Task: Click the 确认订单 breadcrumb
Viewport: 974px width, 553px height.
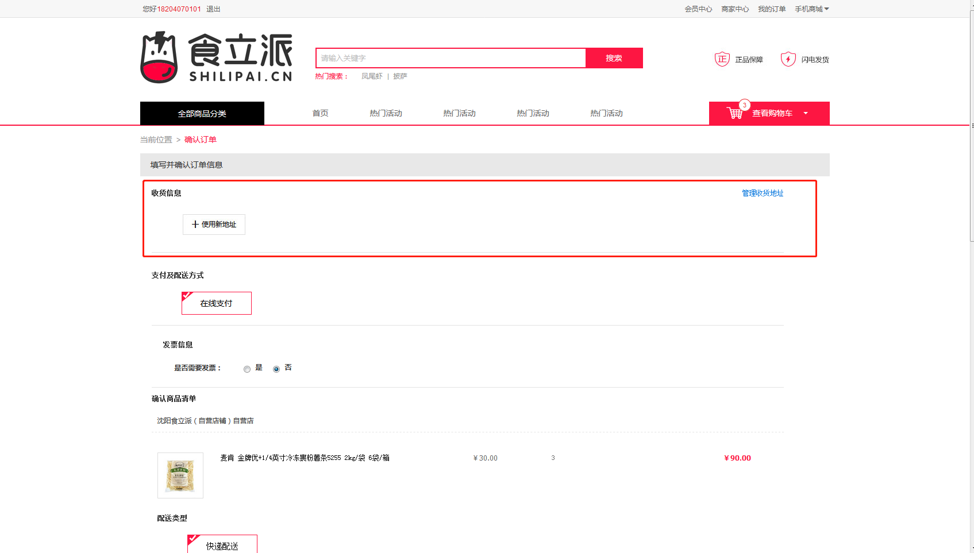Action: click(201, 140)
